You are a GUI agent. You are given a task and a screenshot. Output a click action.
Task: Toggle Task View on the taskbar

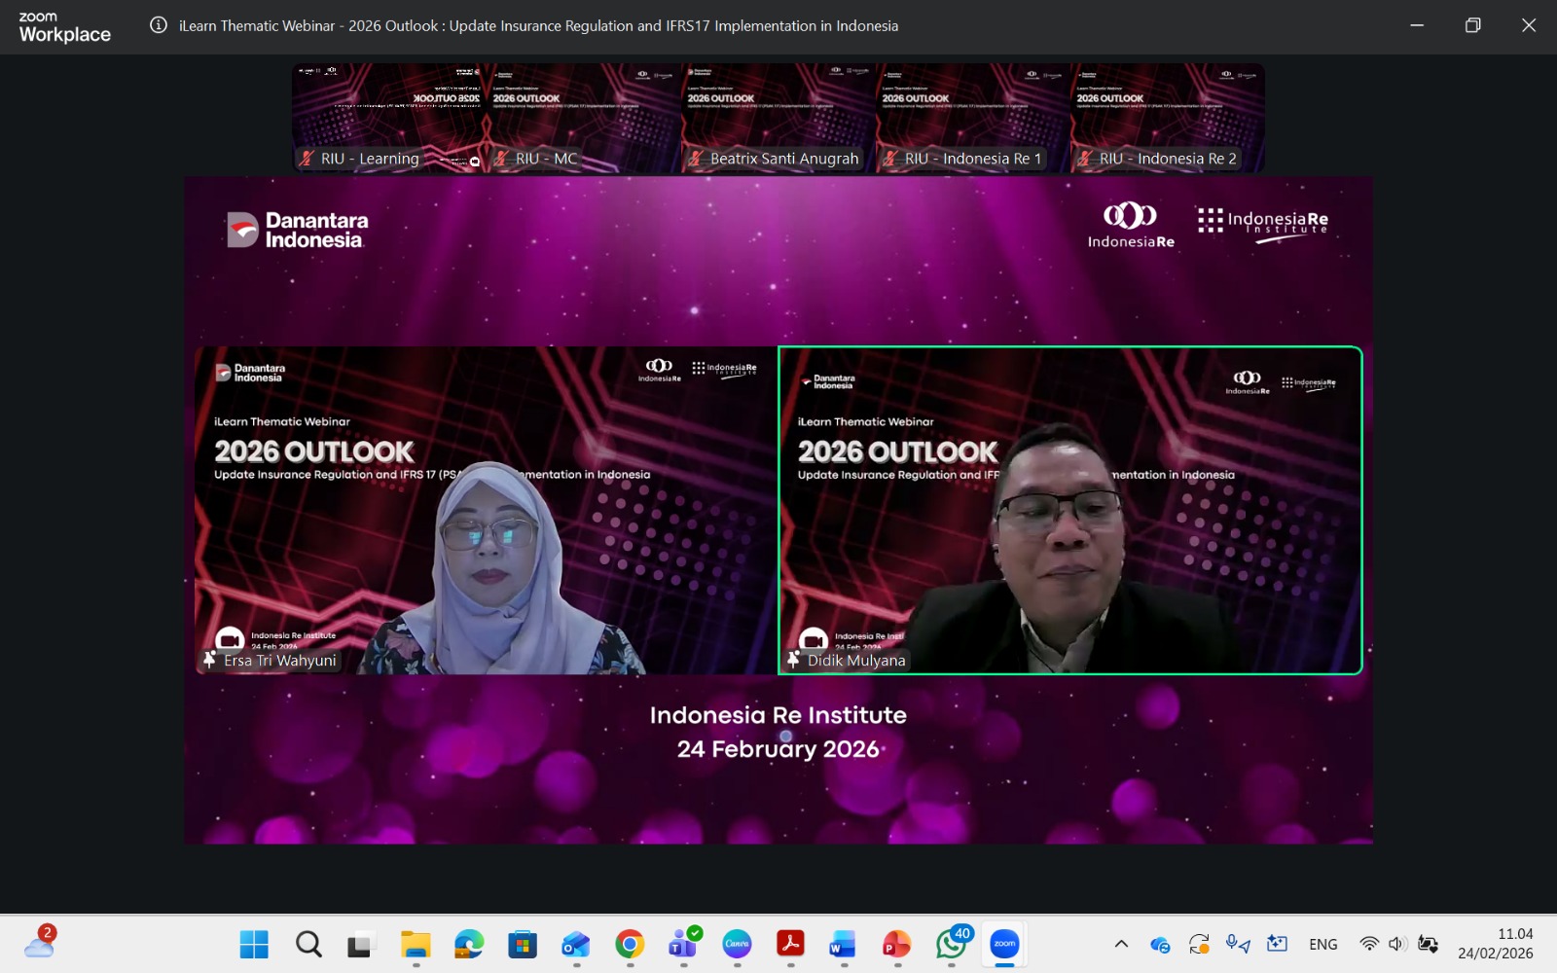click(362, 944)
